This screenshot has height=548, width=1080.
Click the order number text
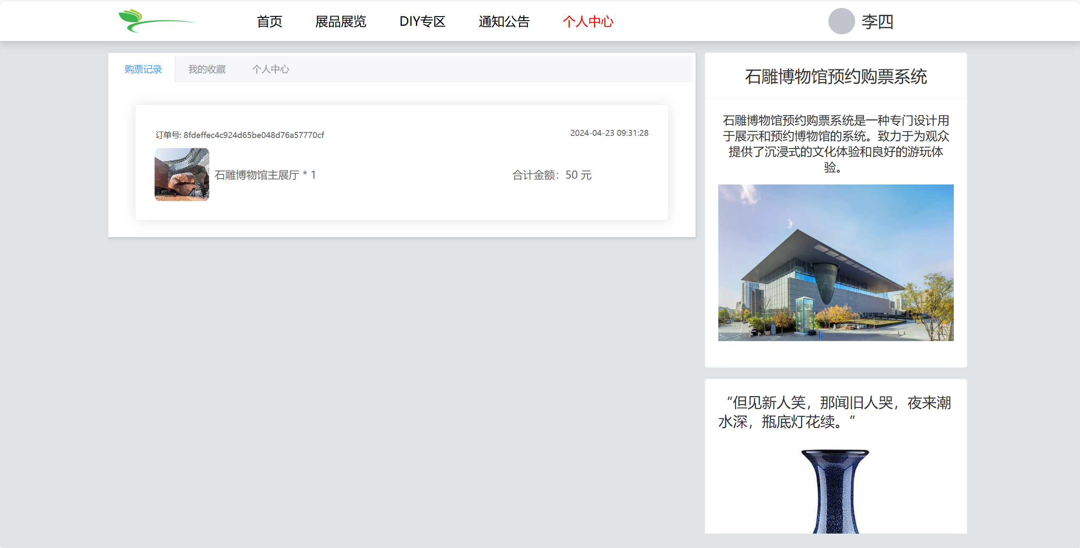tap(240, 135)
